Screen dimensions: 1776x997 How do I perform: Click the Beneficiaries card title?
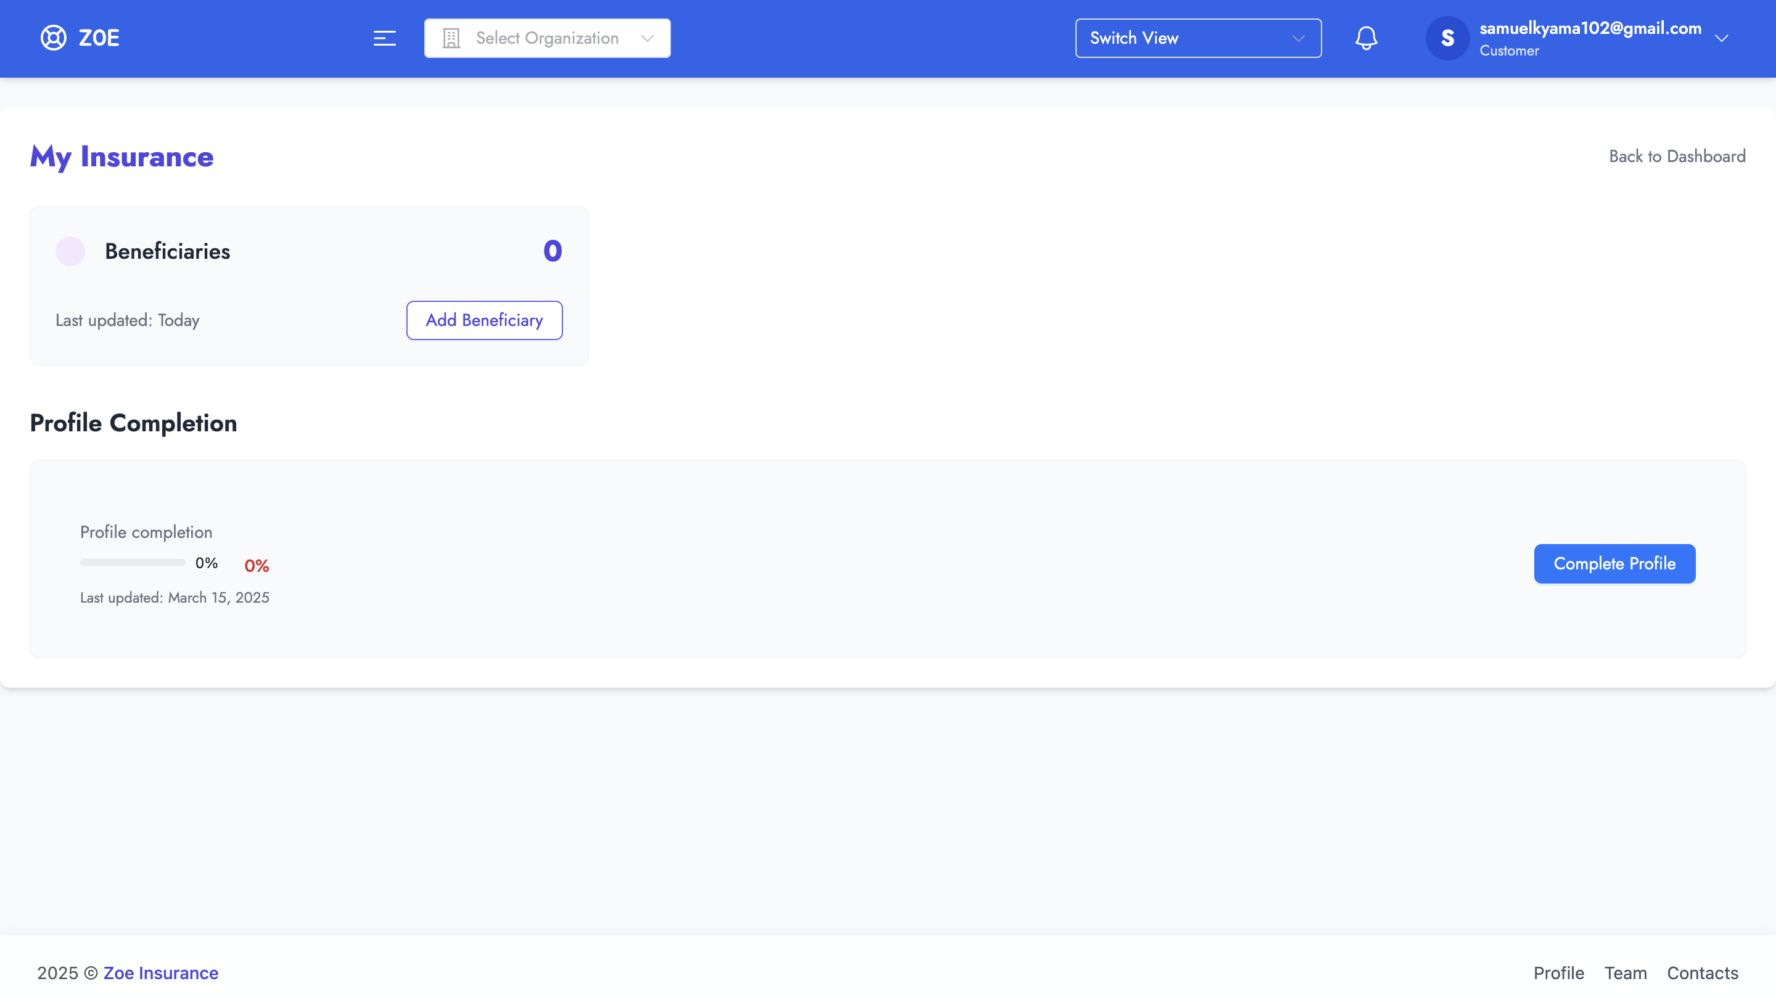pos(168,251)
